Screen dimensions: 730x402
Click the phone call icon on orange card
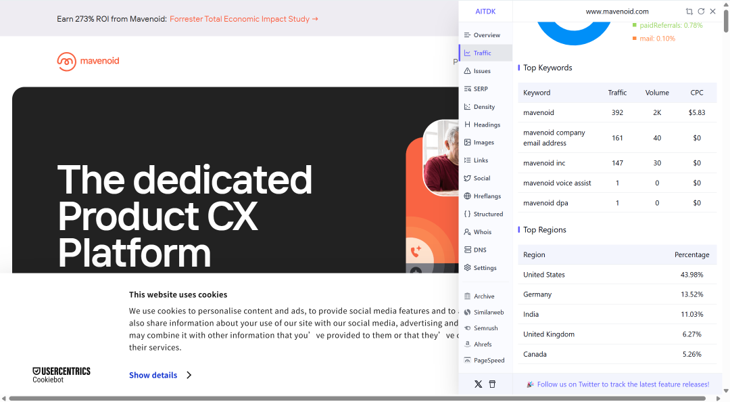point(416,252)
